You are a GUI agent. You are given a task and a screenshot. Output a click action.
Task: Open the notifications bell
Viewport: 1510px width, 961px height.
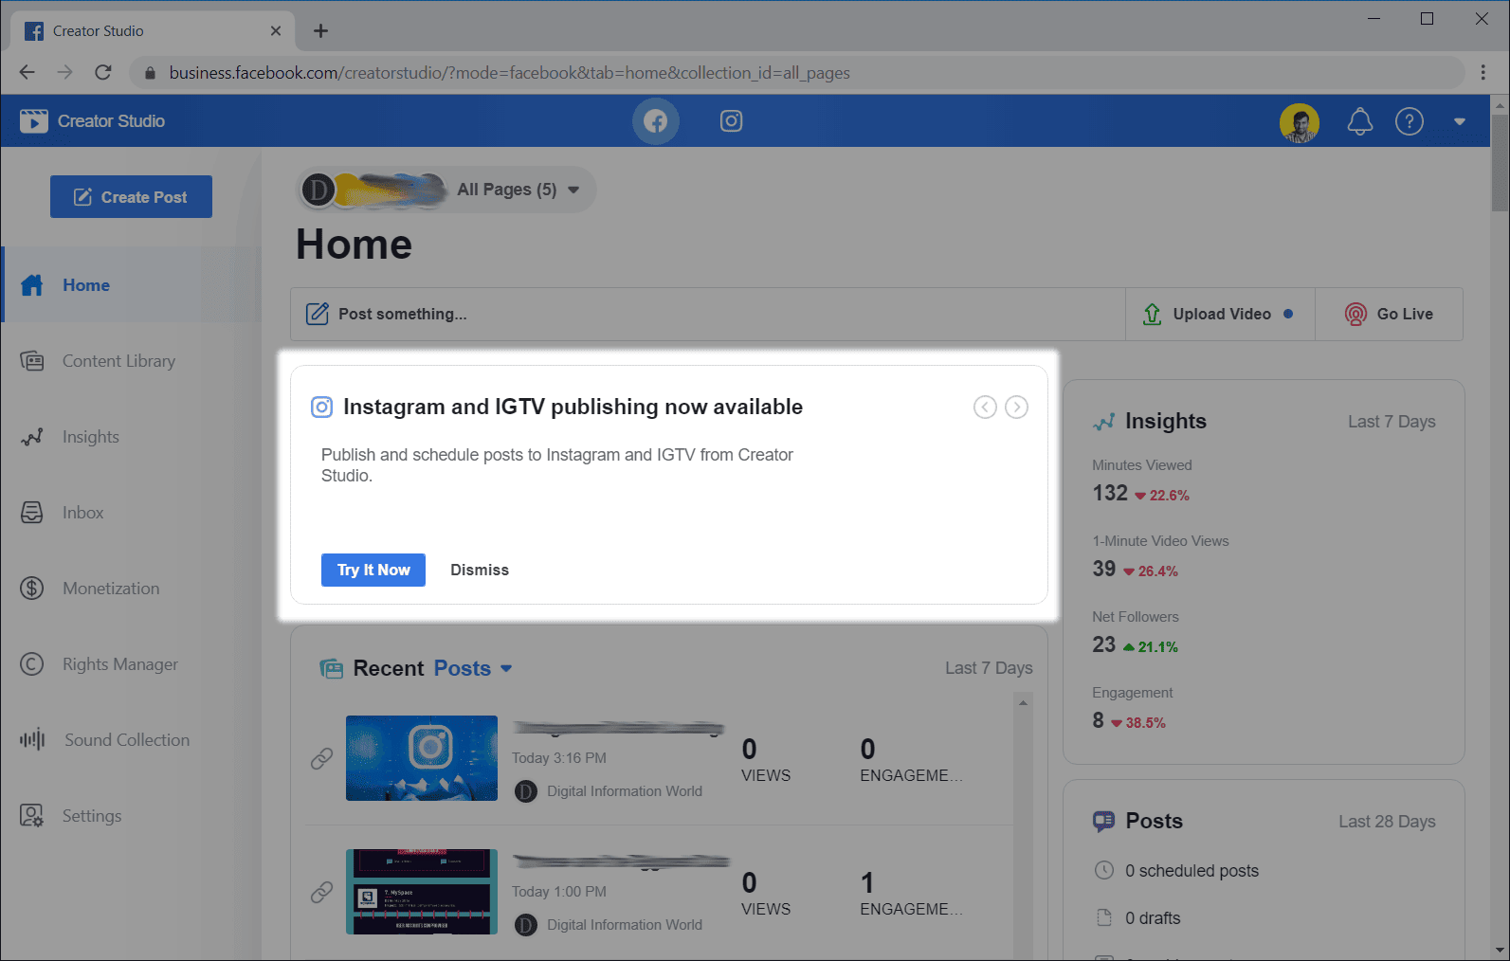point(1360,121)
